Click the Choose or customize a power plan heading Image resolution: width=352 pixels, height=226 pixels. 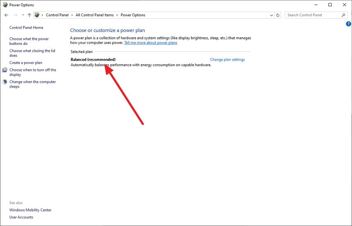[107, 30]
